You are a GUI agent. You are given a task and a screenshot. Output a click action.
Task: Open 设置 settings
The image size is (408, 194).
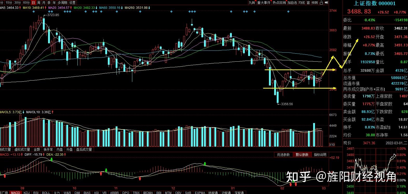click(73, 3)
